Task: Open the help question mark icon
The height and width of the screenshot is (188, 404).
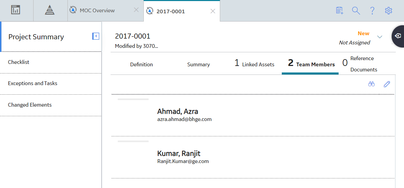Action: tap(372, 11)
